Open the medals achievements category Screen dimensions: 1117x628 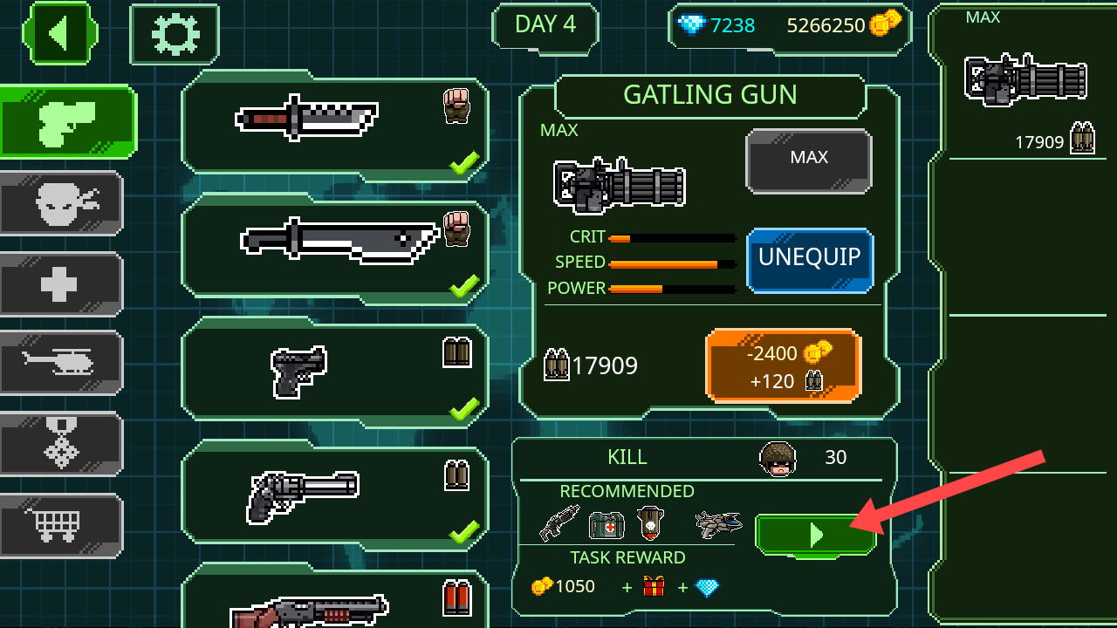point(60,444)
